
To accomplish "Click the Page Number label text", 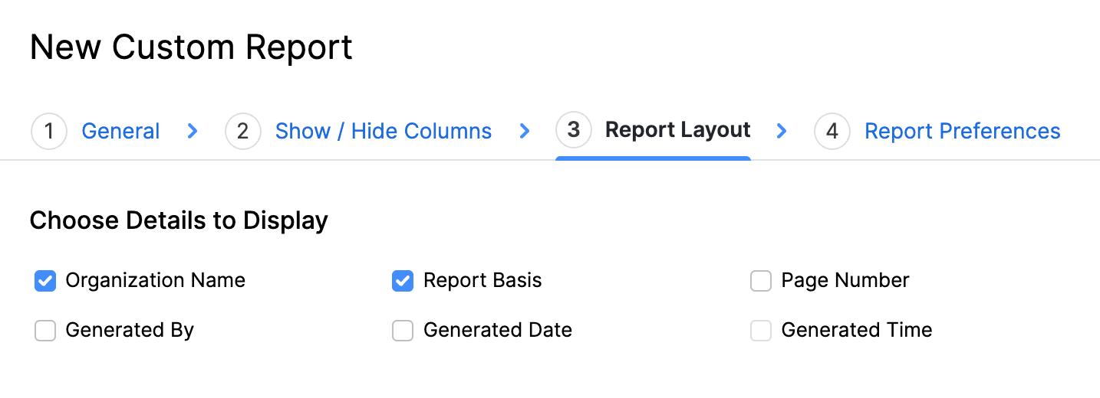I will [845, 281].
